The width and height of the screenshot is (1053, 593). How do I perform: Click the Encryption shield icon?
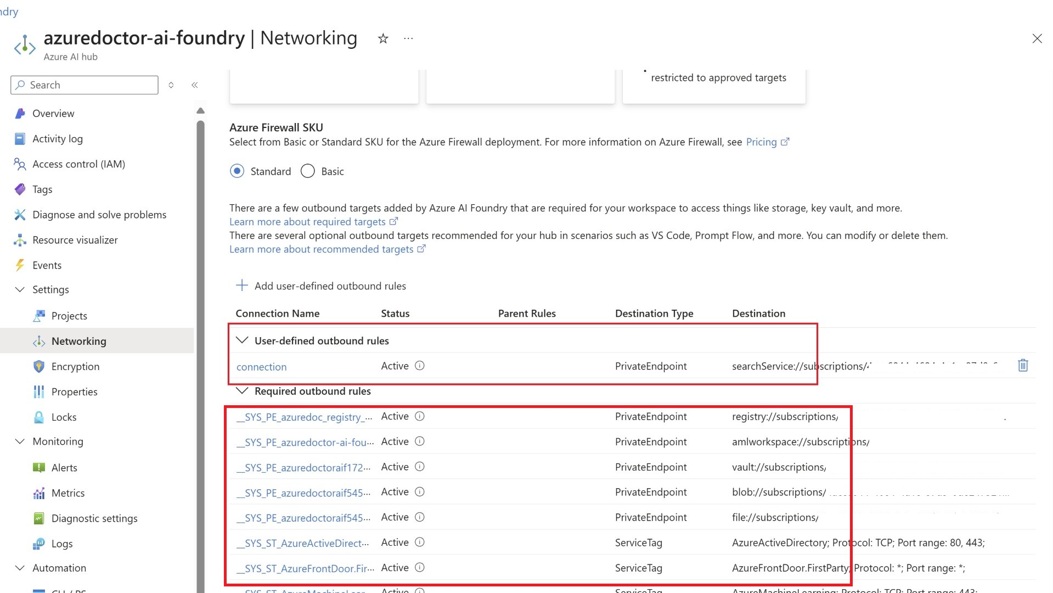39,366
